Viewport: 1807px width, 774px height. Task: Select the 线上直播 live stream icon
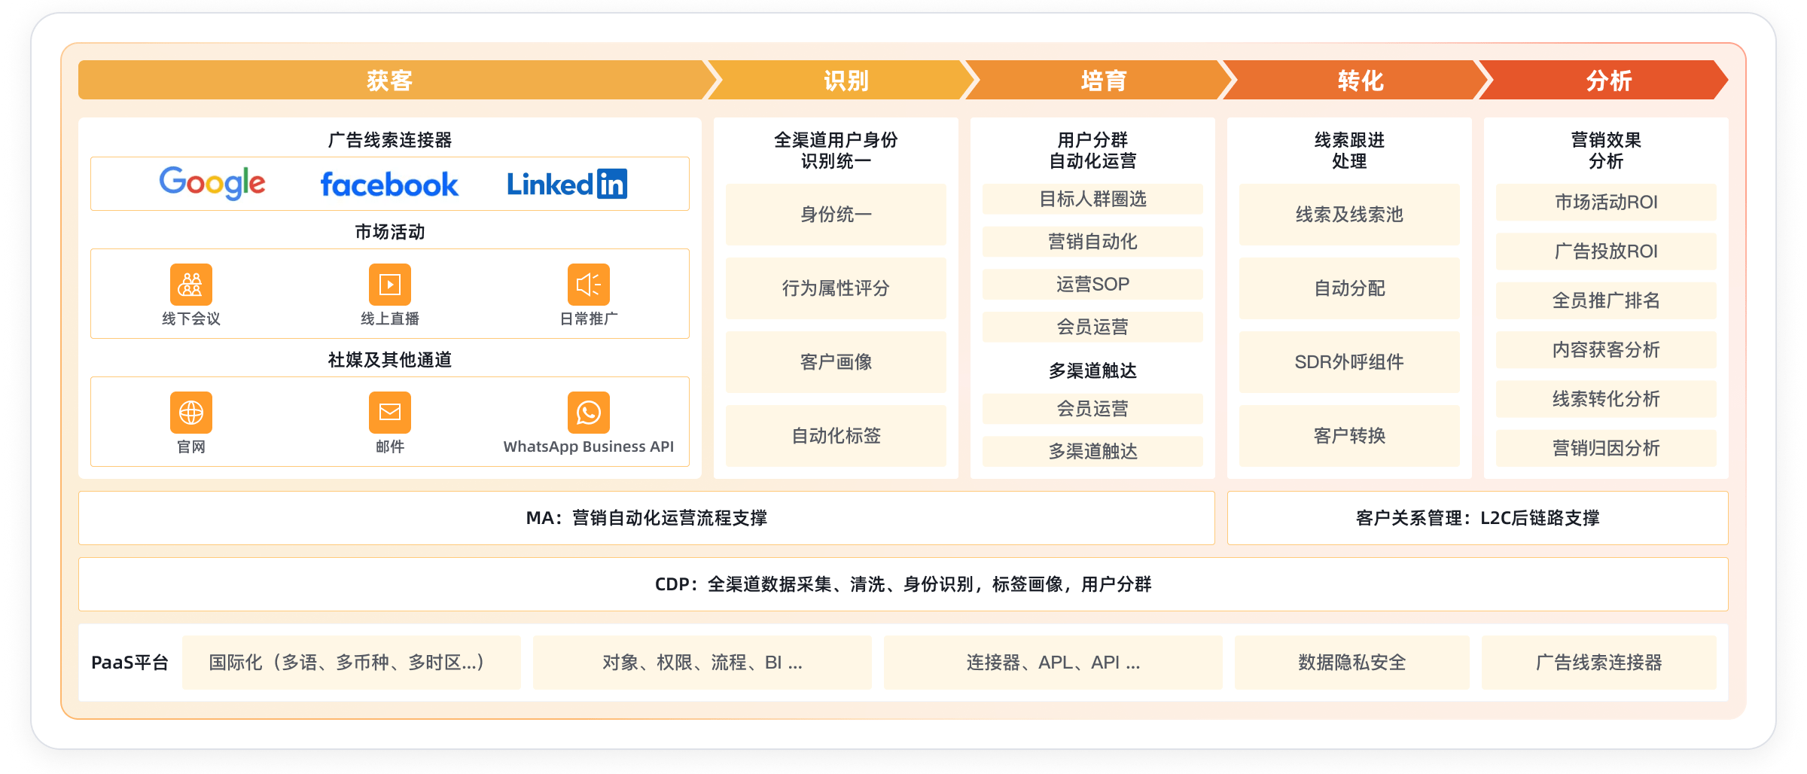(389, 285)
